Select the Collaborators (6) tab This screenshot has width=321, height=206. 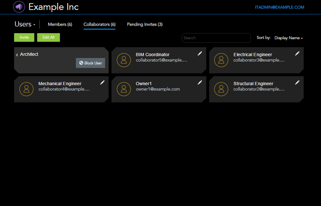click(x=100, y=24)
